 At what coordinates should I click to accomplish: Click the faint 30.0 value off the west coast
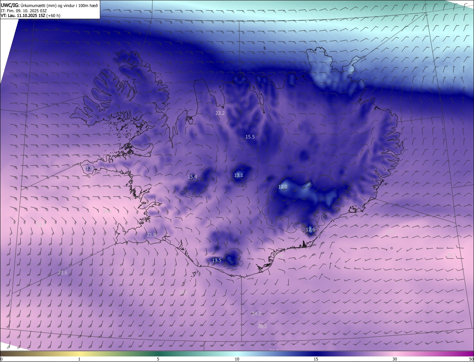click(x=107, y=212)
